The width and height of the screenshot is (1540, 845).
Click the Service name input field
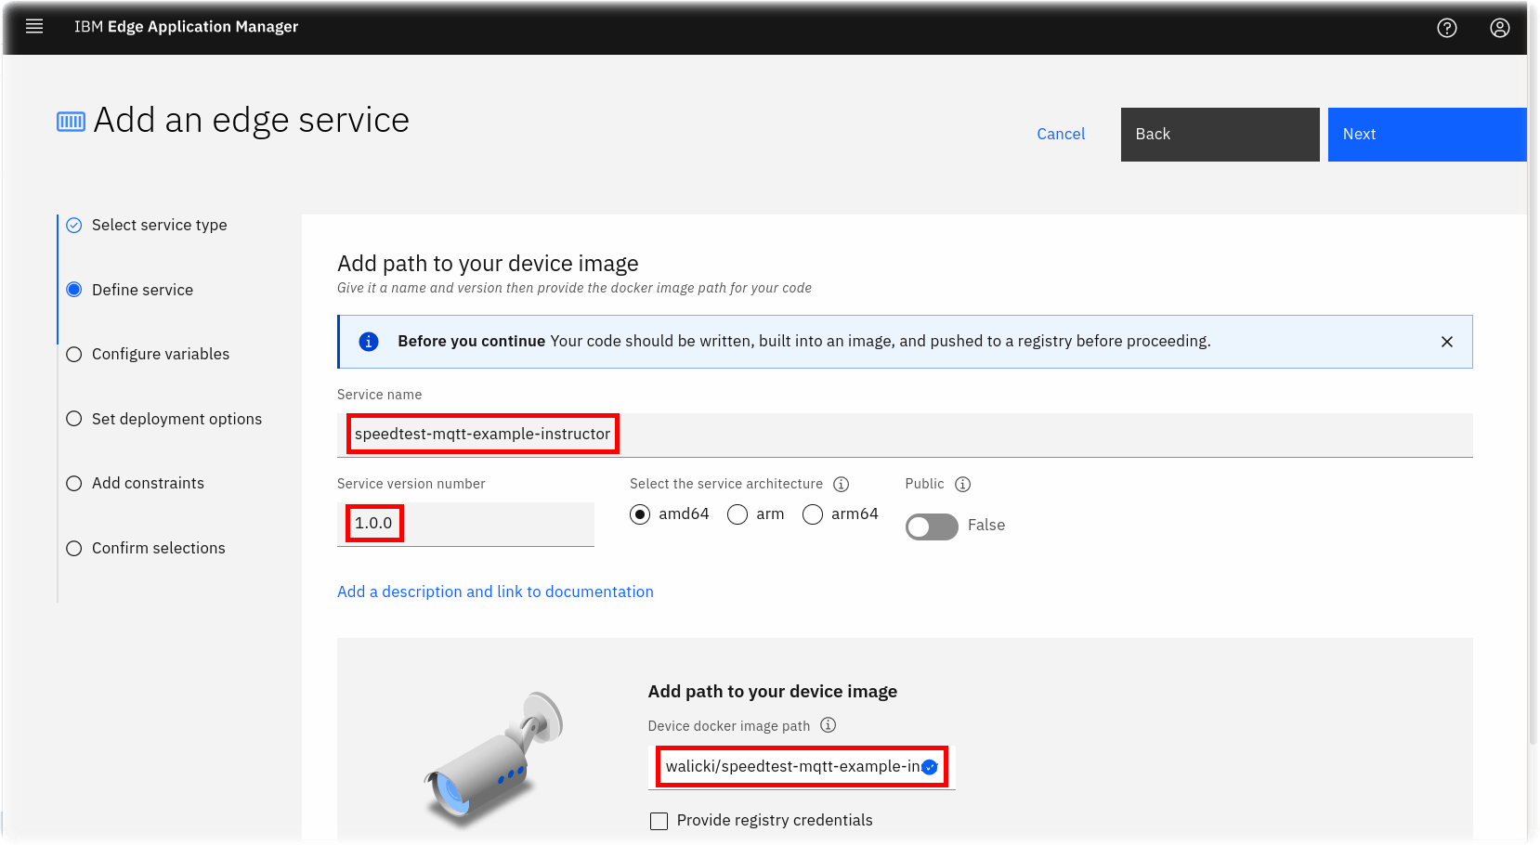[x=905, y=435]
